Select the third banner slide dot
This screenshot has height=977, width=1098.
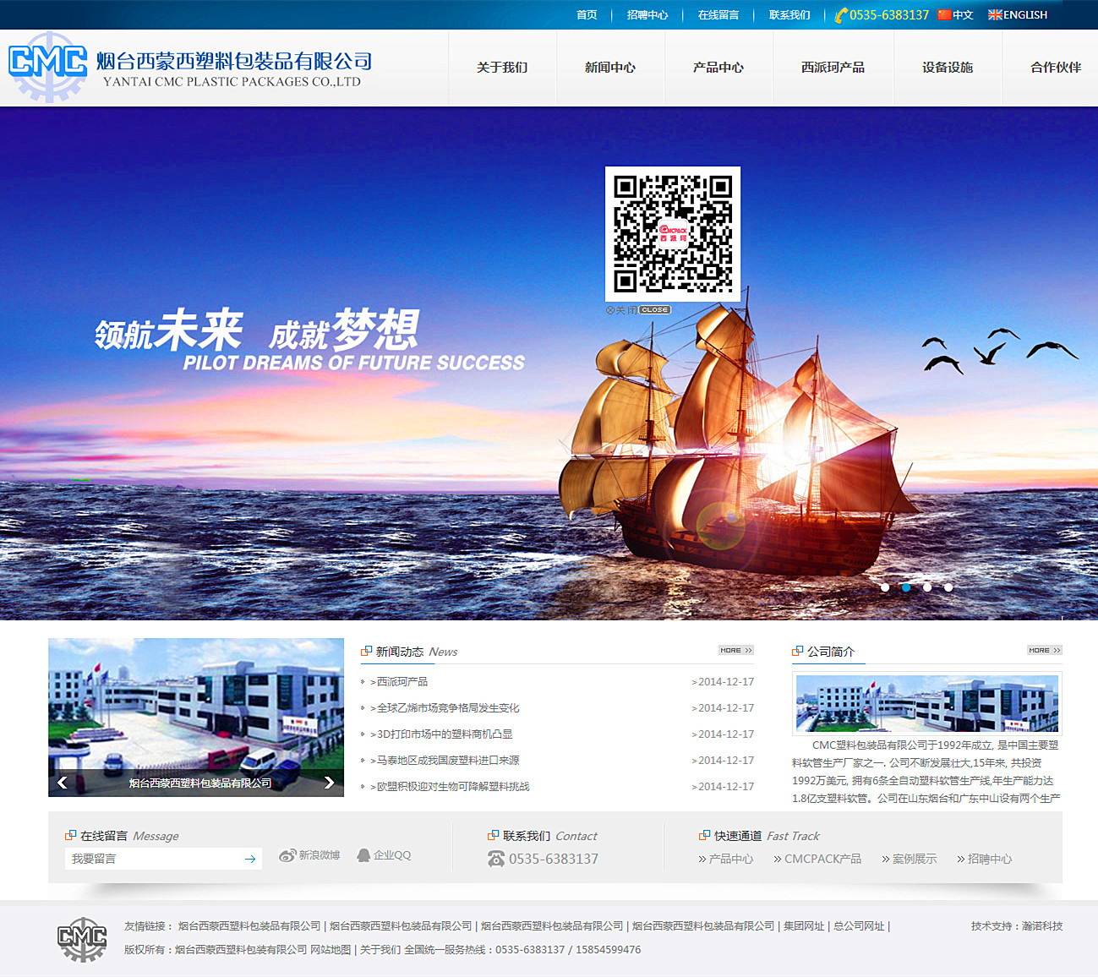coord(927,587)
